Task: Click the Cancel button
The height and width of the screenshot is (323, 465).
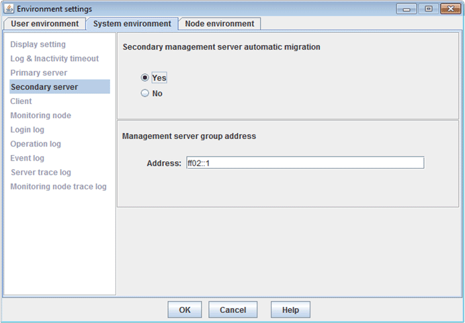Action: click(x=232, y=310)
